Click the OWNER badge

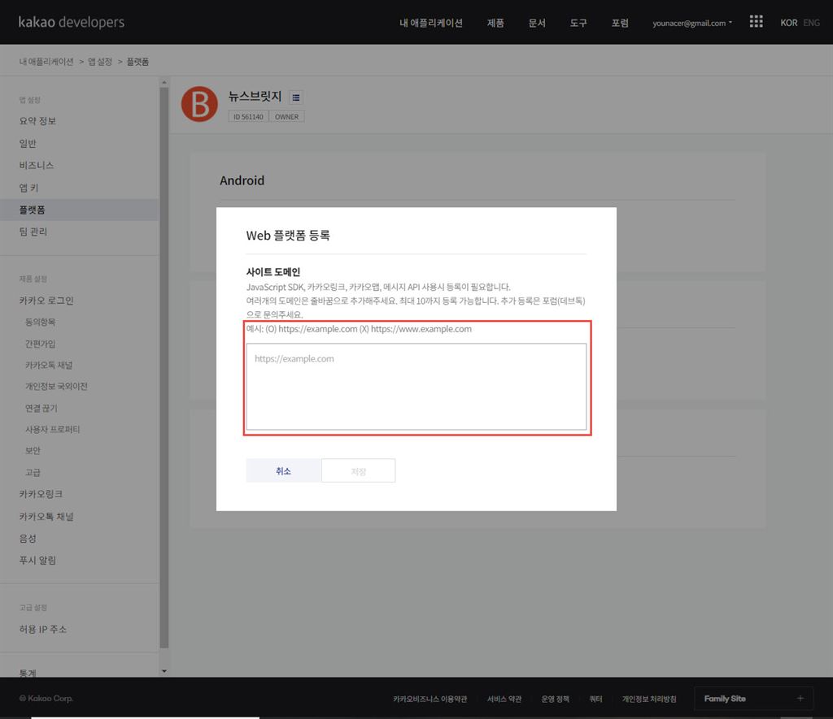point(287,117)
